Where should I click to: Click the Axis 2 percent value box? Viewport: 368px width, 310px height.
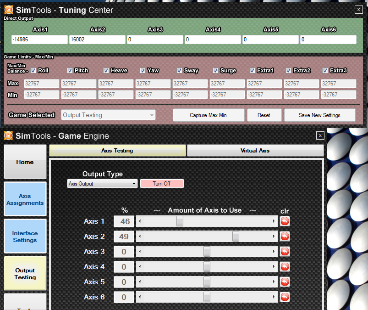pos(124,237)
